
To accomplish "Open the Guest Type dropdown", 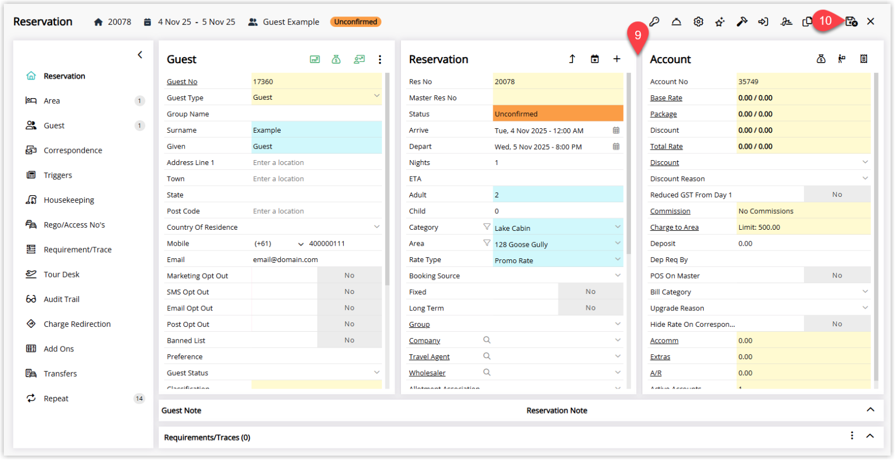I will click(377, 96).
